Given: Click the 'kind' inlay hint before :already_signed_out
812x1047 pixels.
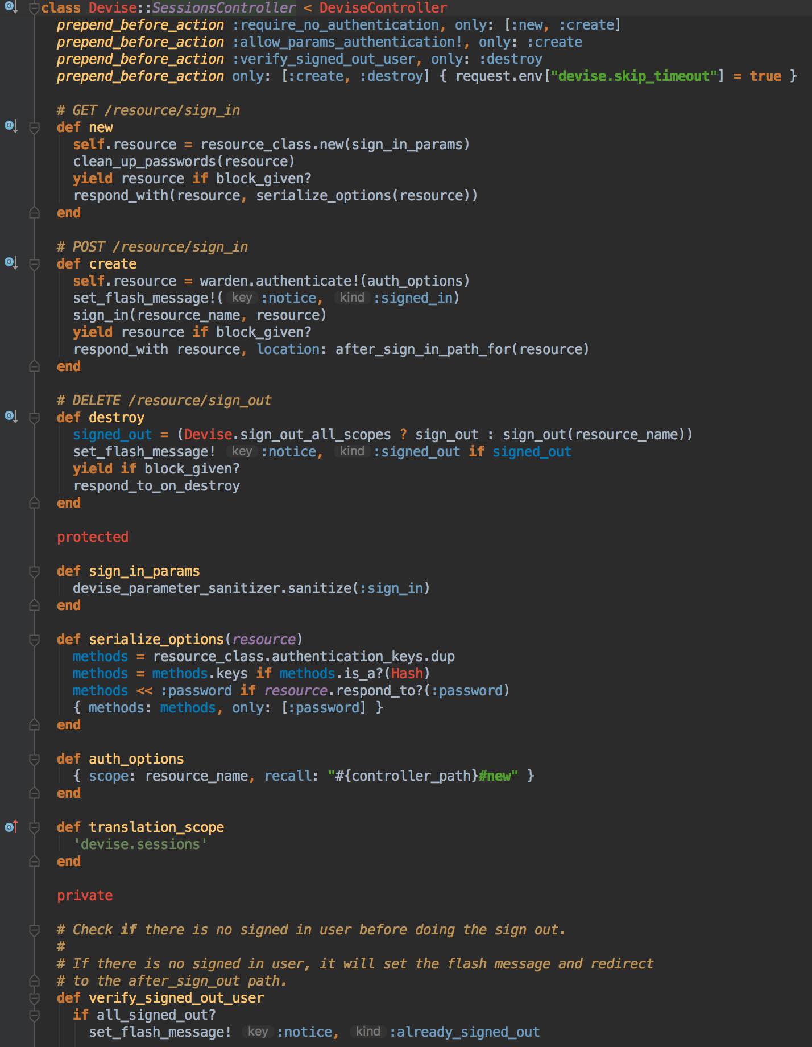Looking at the screenshot, I should (368, 1032).
